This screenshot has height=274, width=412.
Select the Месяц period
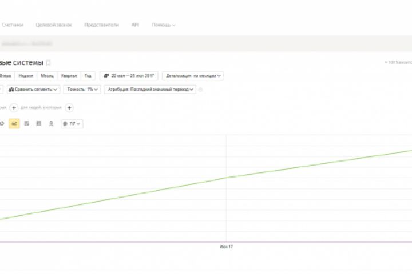tap(47, 75)
